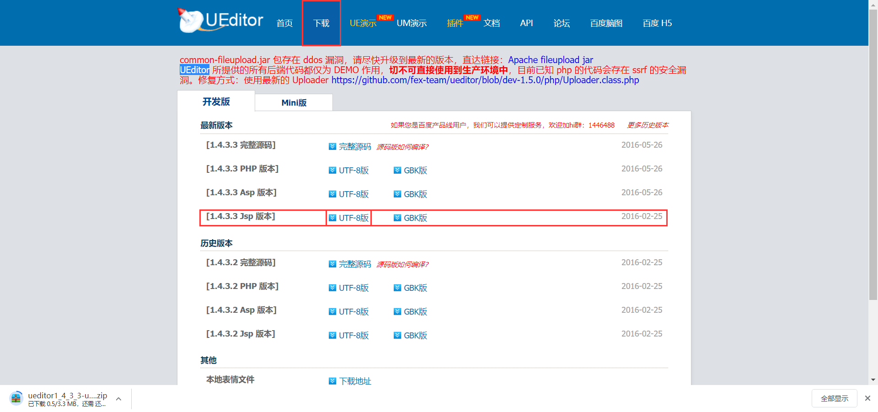878x412 pixels.
Task: Open 源码版如何编译? link in 1.4.3.3 row
Action: (402, 147)
